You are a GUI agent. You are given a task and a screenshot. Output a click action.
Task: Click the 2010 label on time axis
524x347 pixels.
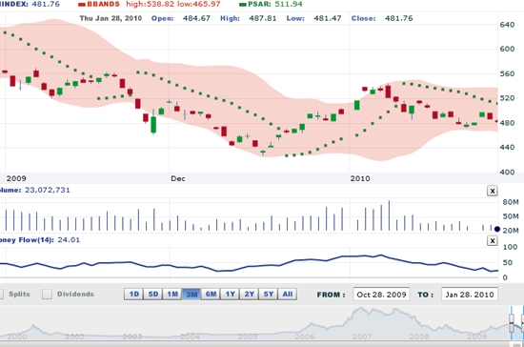pos(360,178)
